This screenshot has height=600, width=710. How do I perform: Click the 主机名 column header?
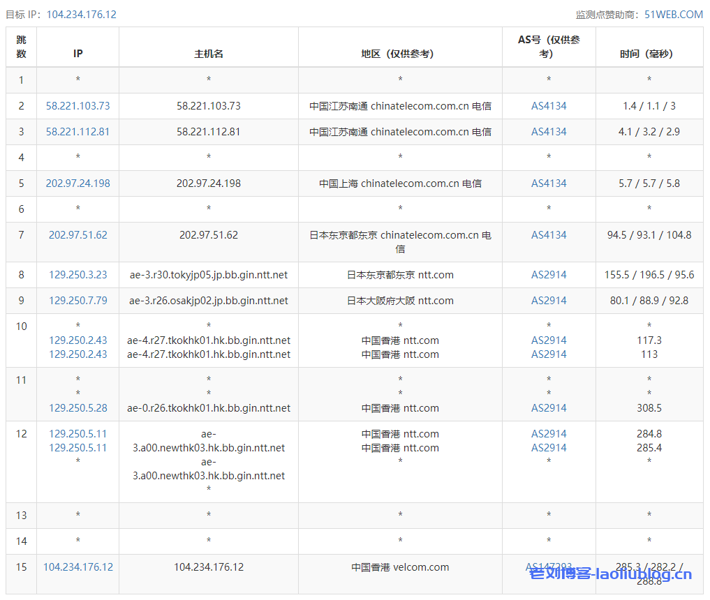click(209, 54)
